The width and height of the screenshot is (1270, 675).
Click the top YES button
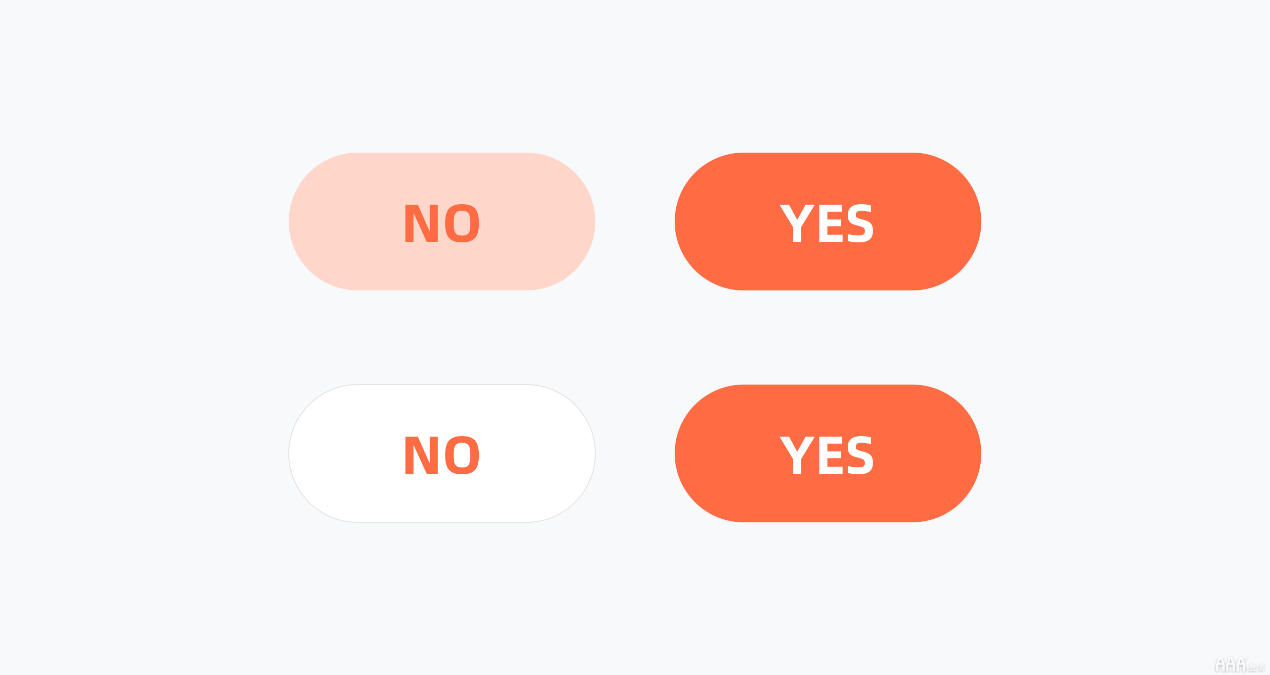pyautogui.click(x=831, y=223)
